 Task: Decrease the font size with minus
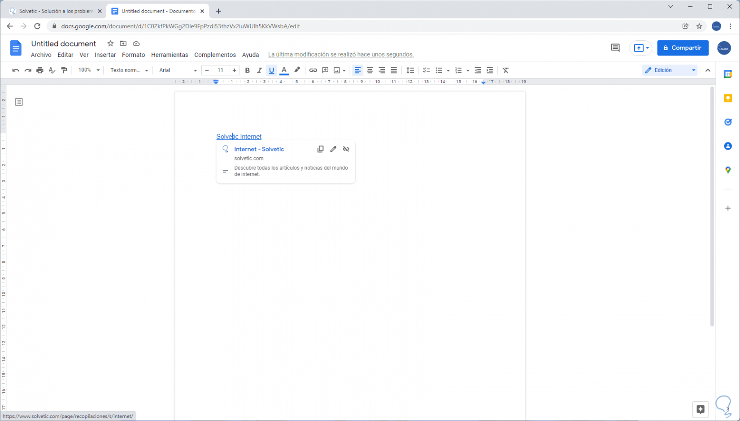click(x=207, y=70)
